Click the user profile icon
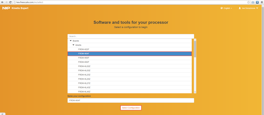Viewport: 264px width, 115px height. click(x=240, y=8)
